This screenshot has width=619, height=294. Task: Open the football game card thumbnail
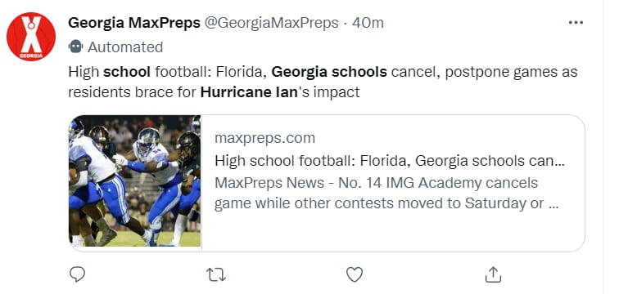(x=134, y=181)
